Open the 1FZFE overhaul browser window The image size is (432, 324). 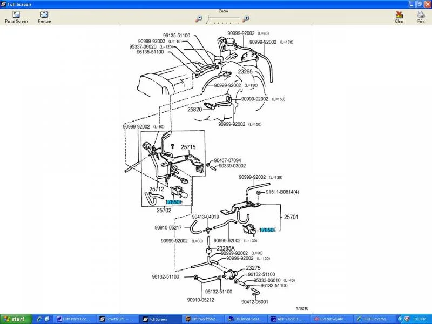[x=375, y=319]
